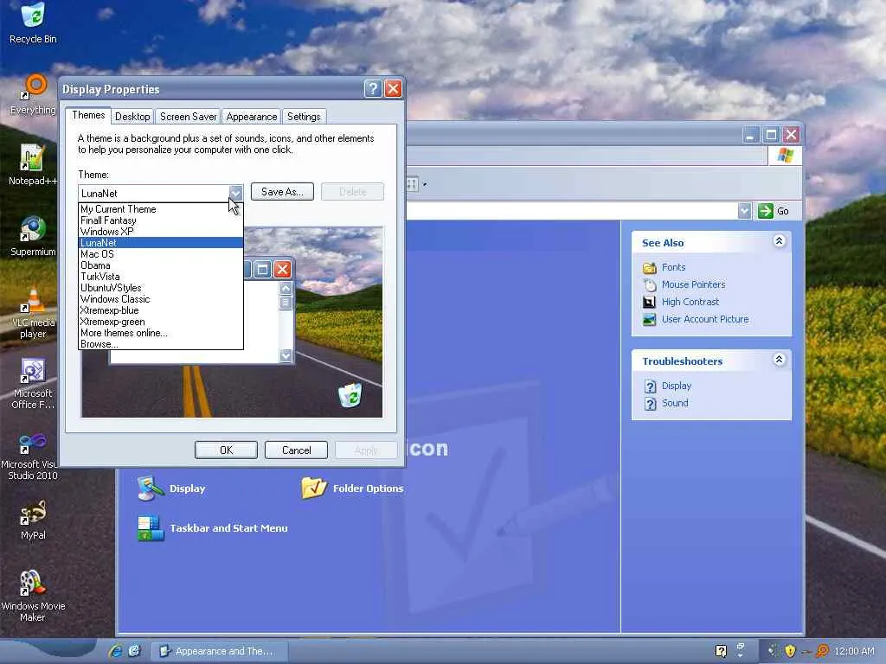Click the Taskbar and Start Menu icon
The image size is (886, 664).
click(151, 528)
